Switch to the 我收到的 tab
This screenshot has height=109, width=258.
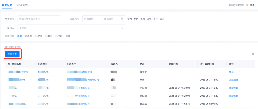(x=22, y=5)
